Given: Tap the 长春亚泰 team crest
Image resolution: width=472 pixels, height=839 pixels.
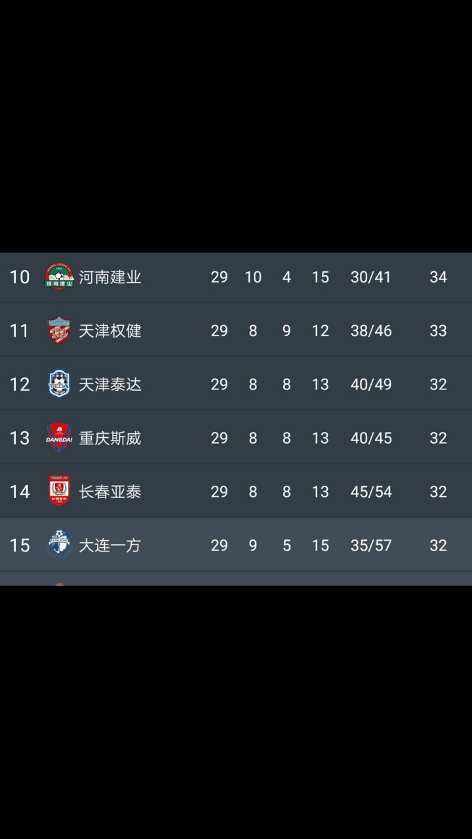Looking at the screenshot, I should (x=59, y=492).
